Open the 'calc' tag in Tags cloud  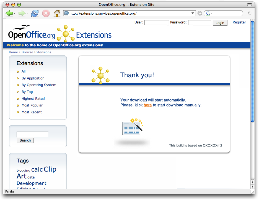pyautogui.click(x=37, y=170)
